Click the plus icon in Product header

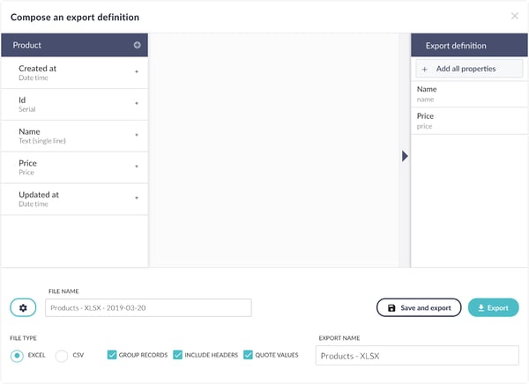coord(137,45)
